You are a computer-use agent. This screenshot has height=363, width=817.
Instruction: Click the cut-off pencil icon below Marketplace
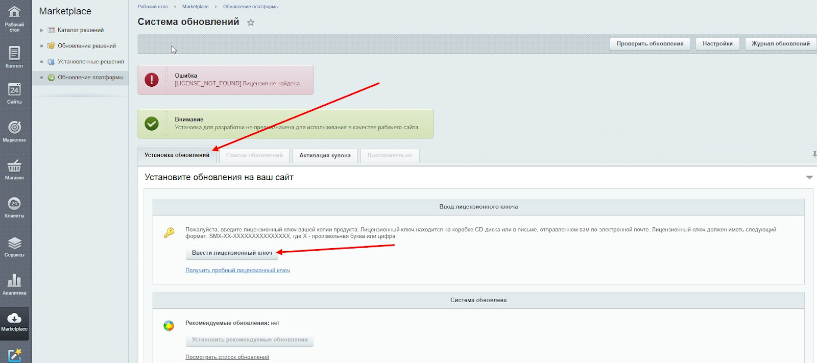[14, 355]
